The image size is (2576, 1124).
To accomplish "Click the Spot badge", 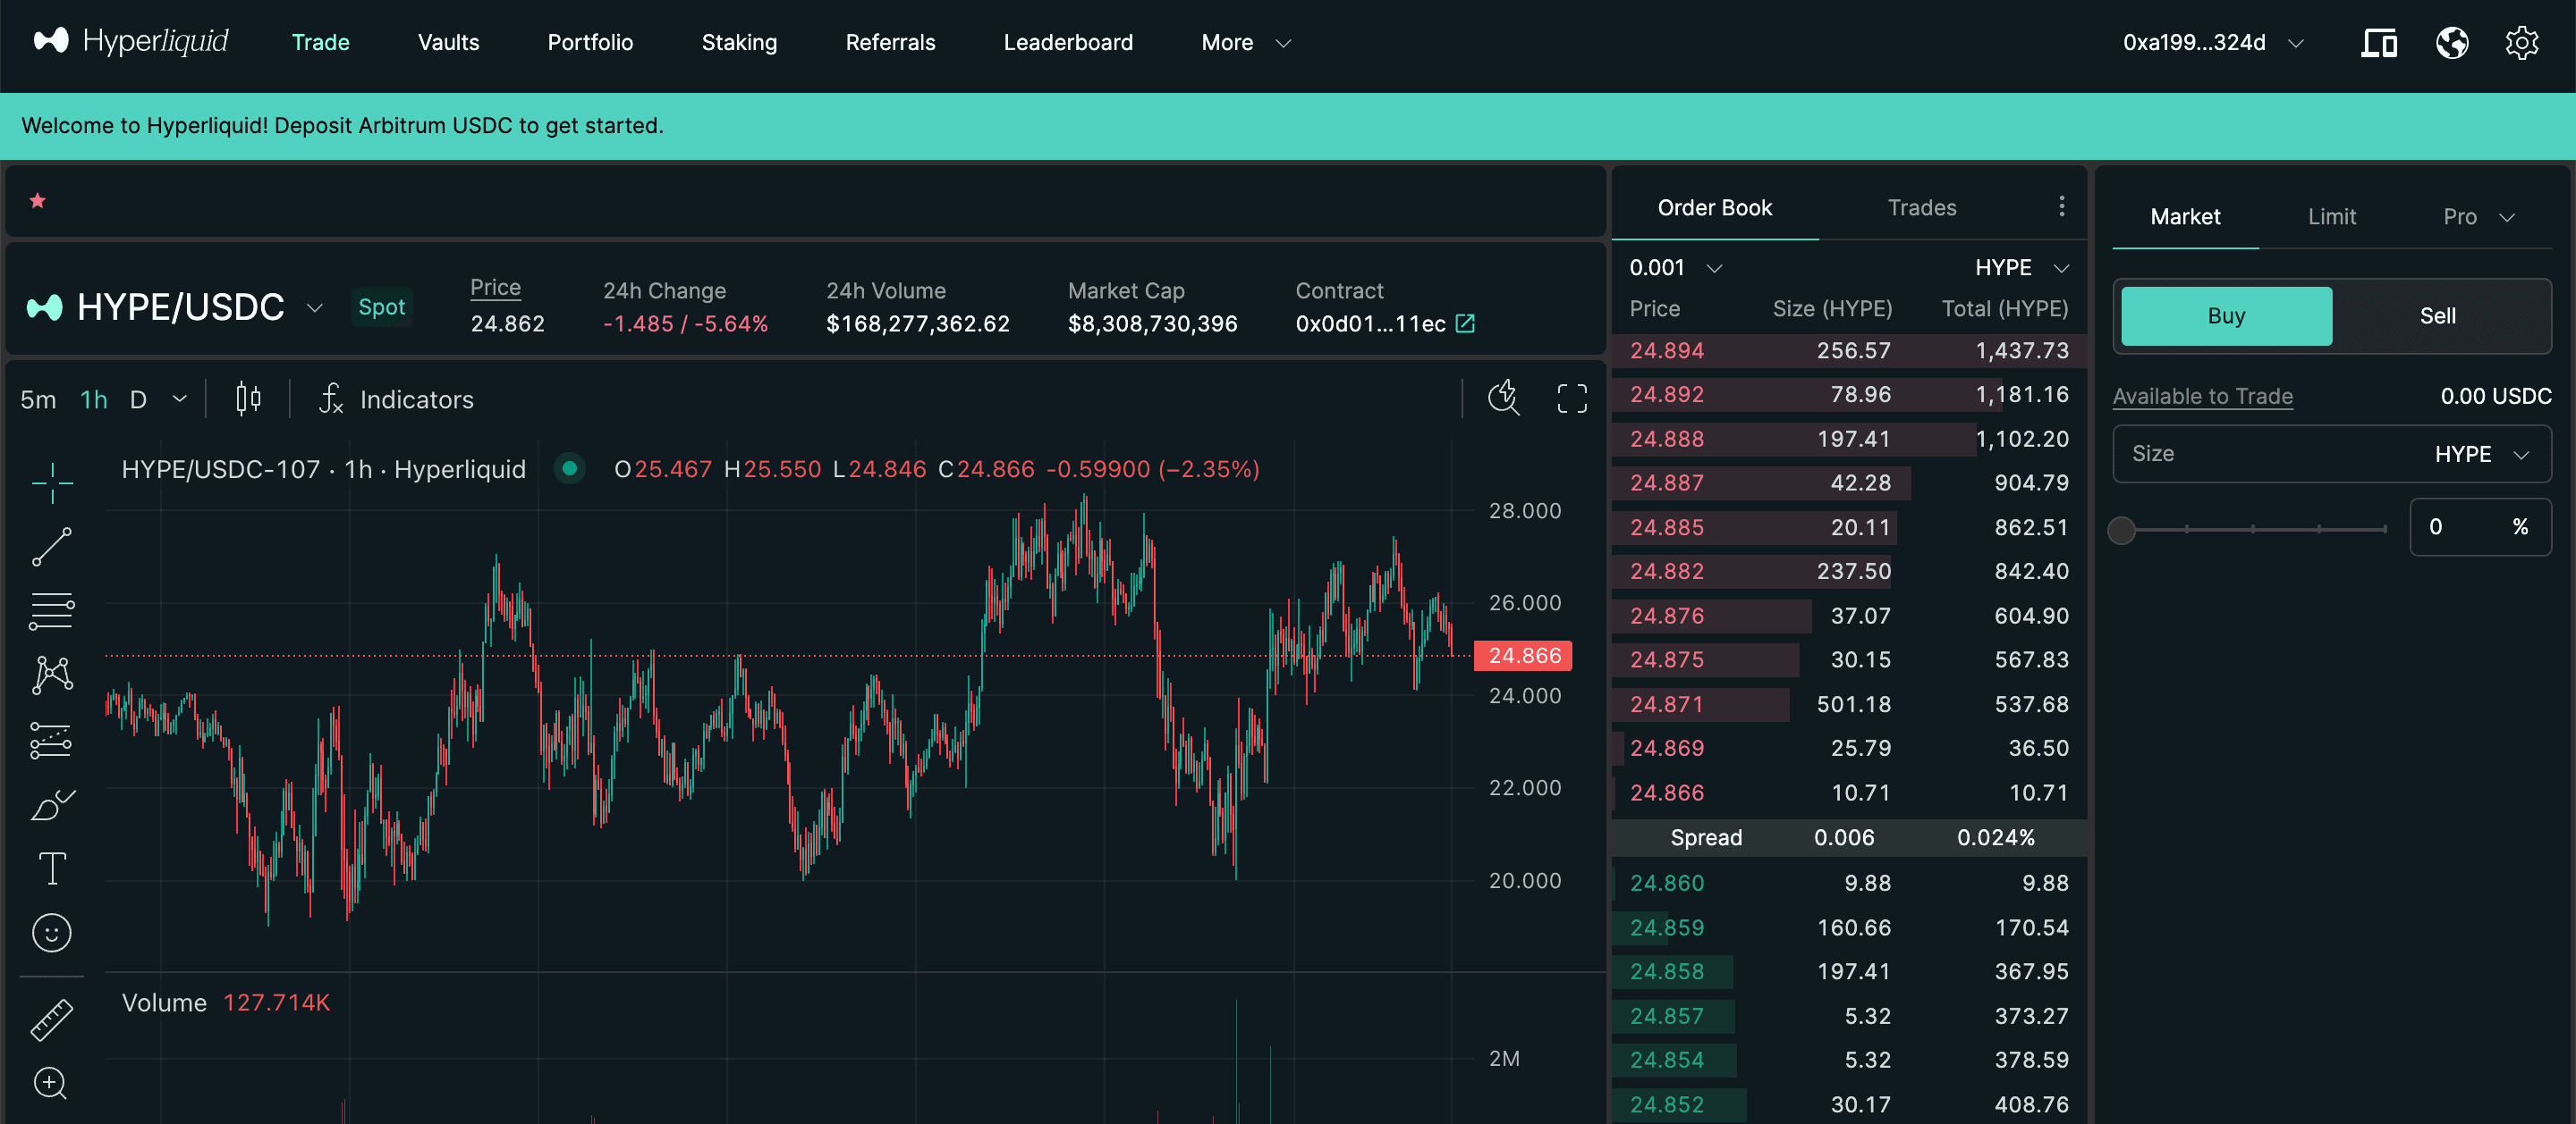I will pyautogui.click(x=381, y=306).
